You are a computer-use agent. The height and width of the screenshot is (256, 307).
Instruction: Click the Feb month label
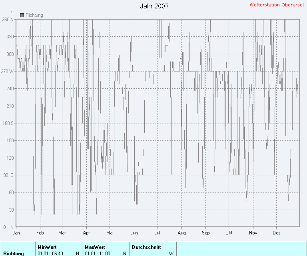coord(40,233)
